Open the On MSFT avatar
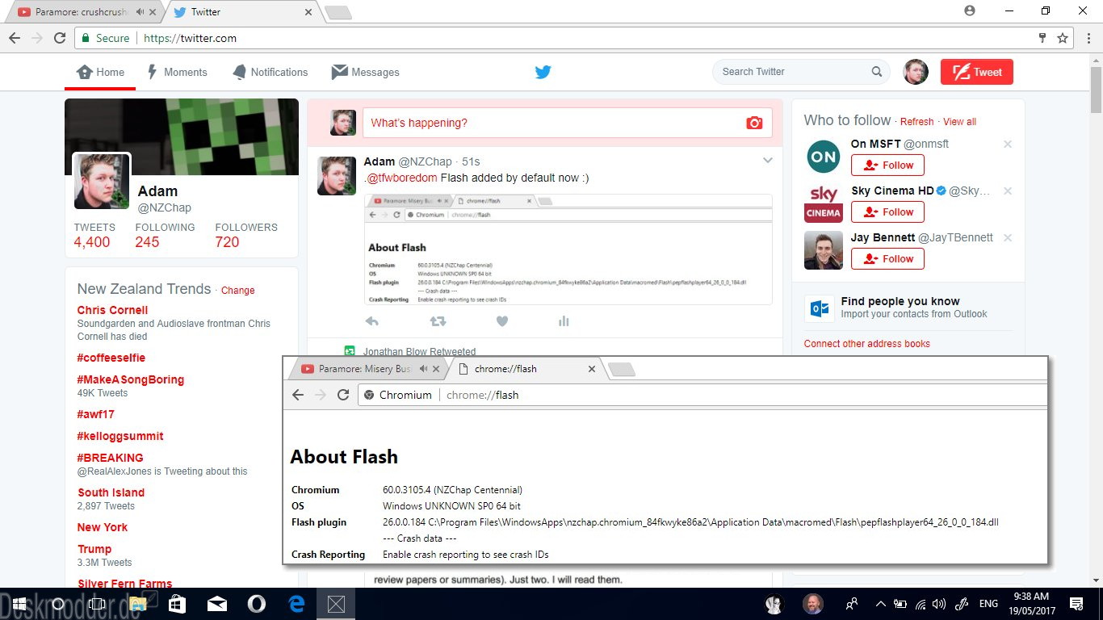 [x=823, y=157]
